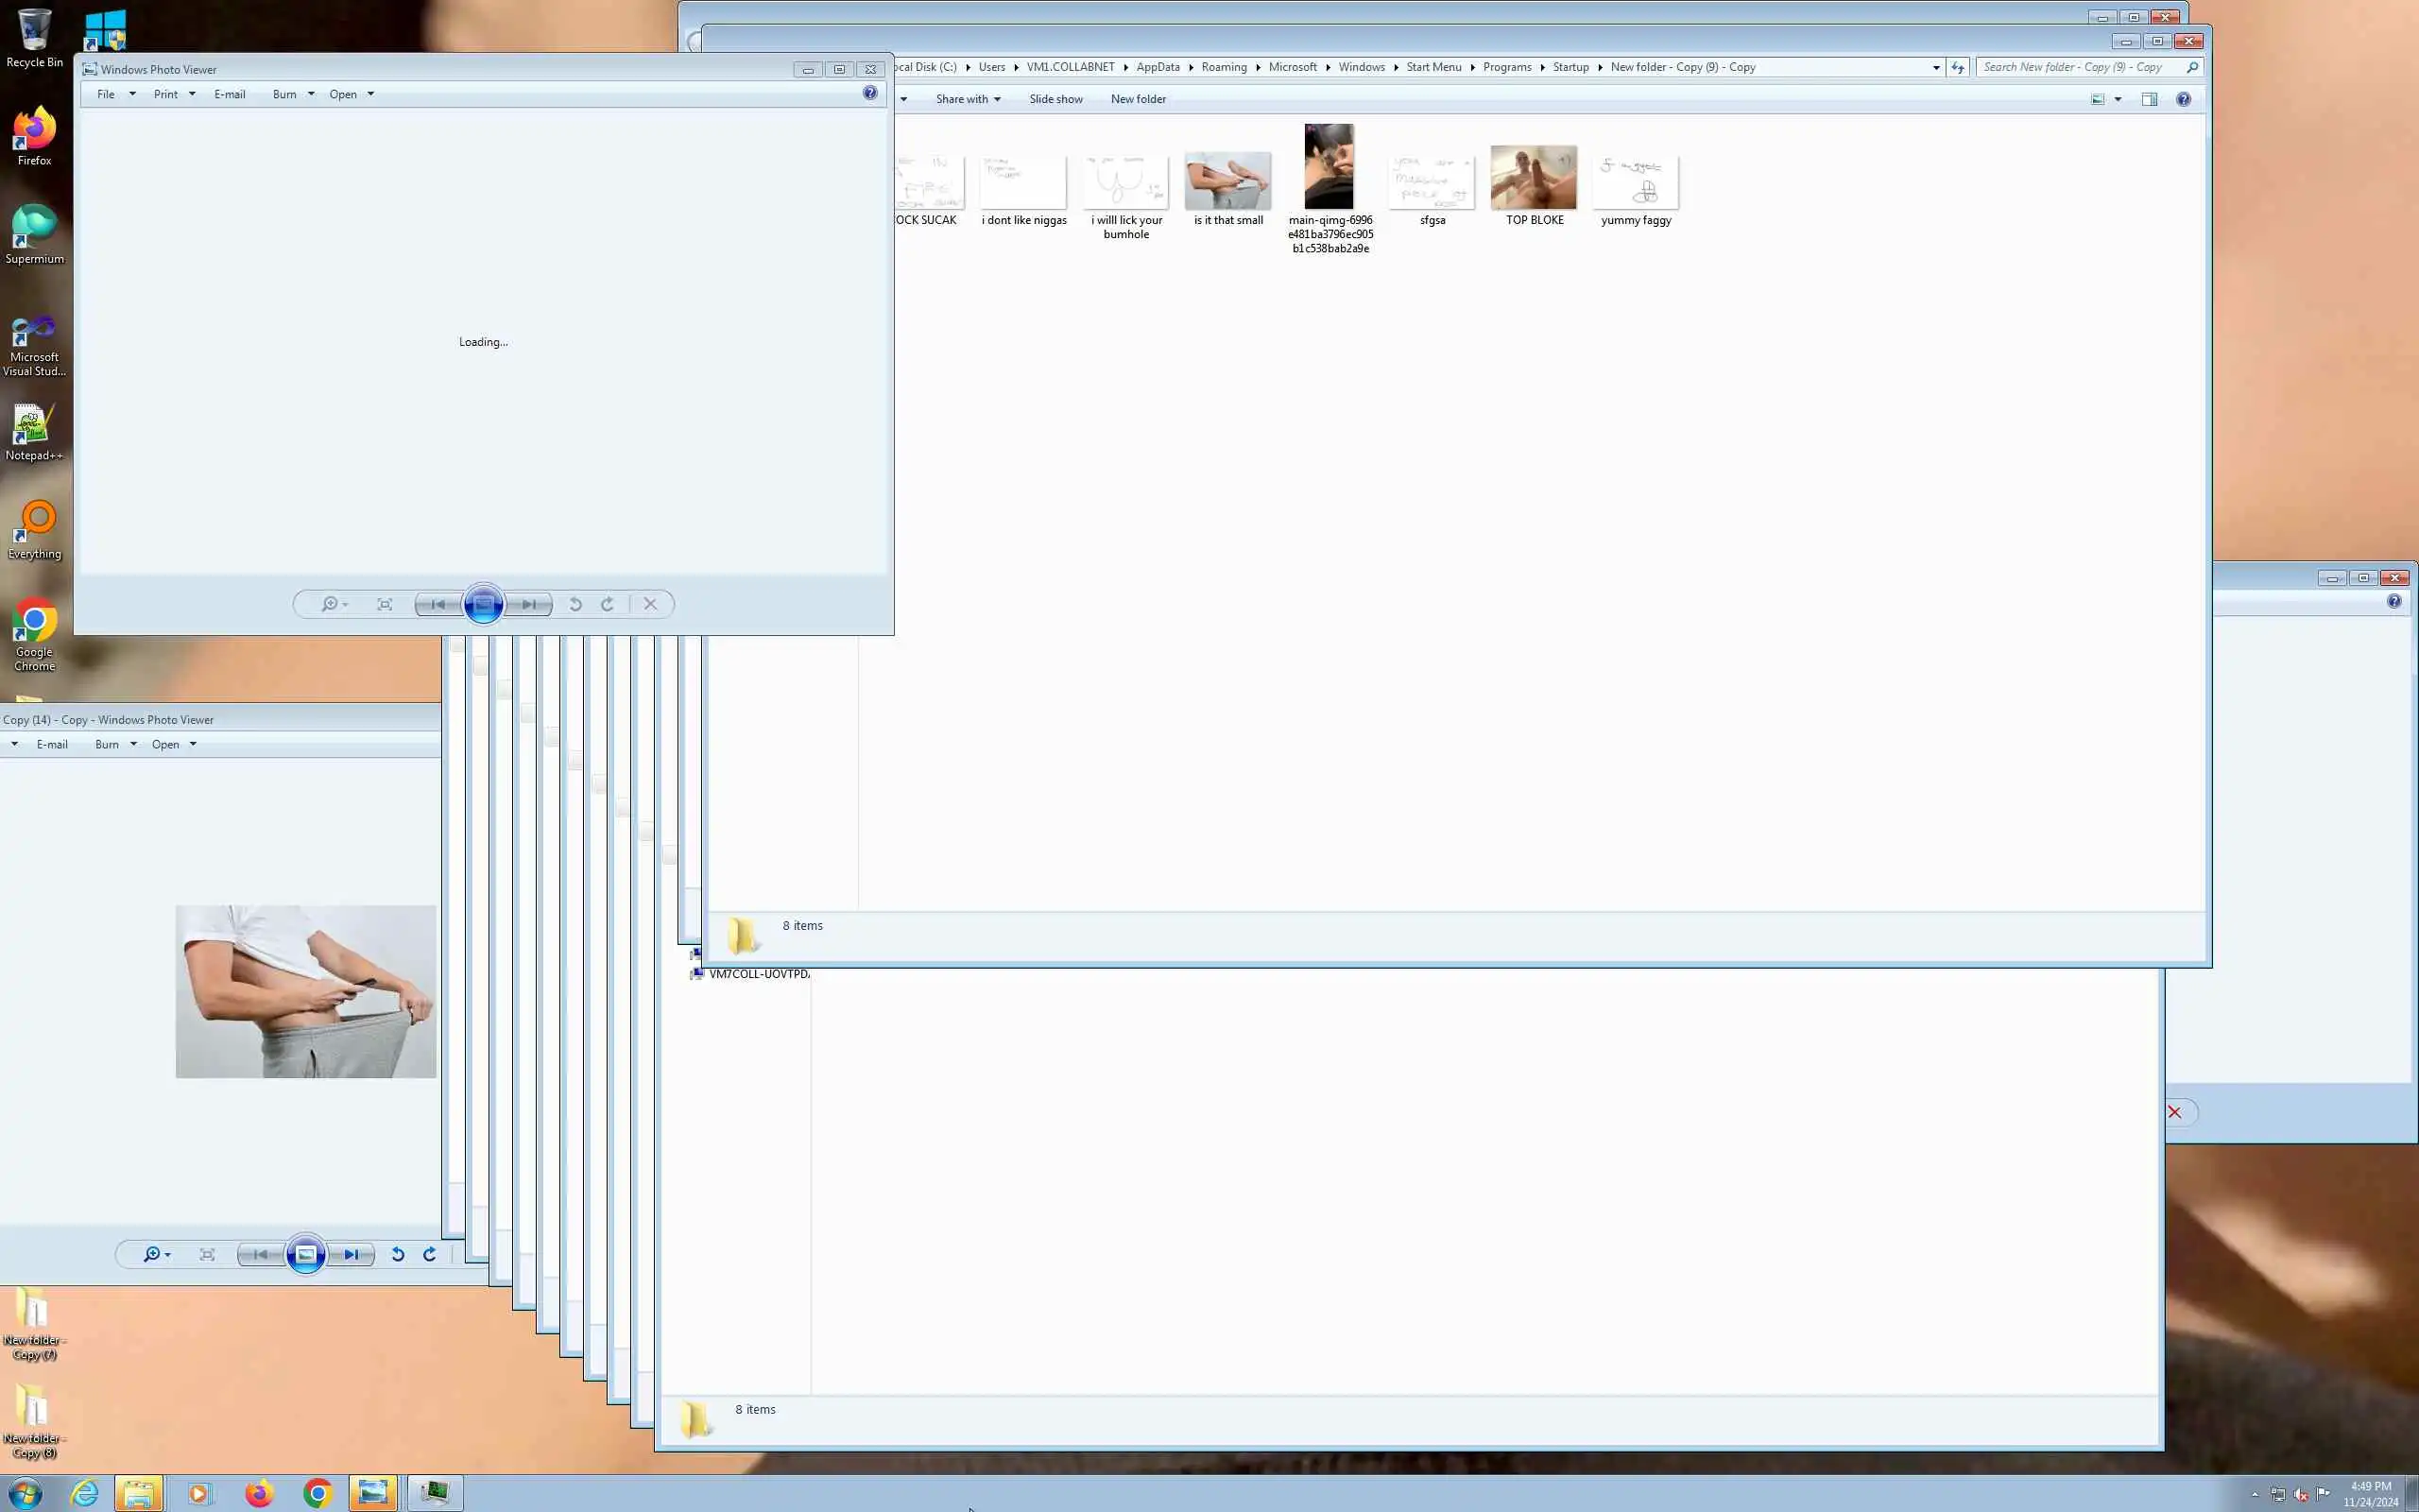Screen dimensions: 2419x1512
Task: Toggle the Explorer preview pane
Action: (2149, 99)
